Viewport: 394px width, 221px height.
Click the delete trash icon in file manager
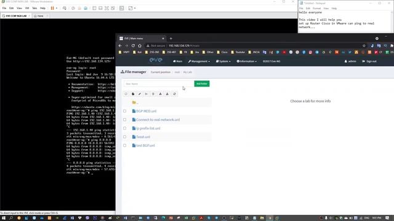[x=153, y=94]
